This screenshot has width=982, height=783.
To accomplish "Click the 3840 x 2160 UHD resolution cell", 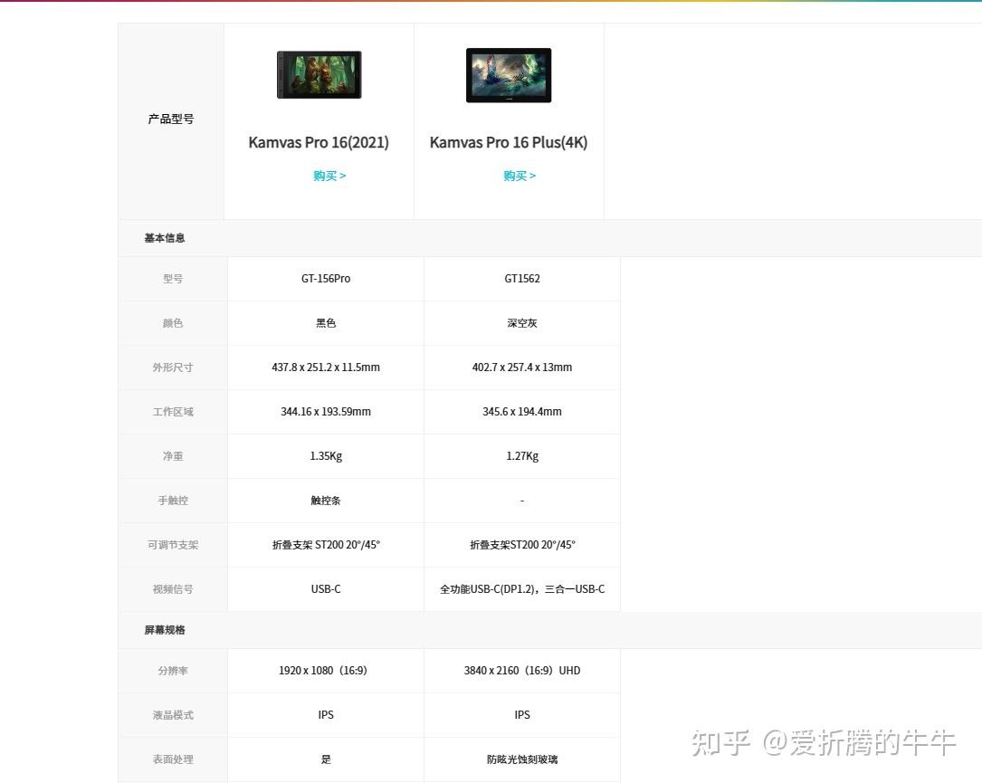I will pyautogui.click(x=522, y=671).
